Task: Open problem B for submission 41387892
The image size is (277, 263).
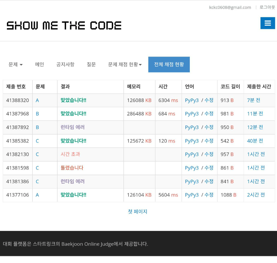Action: click(37, 127)
